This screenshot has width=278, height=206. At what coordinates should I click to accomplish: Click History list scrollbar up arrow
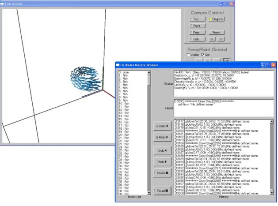[272, 121]
